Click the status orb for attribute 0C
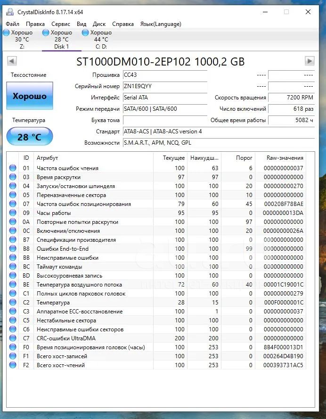 pos(13,230)
